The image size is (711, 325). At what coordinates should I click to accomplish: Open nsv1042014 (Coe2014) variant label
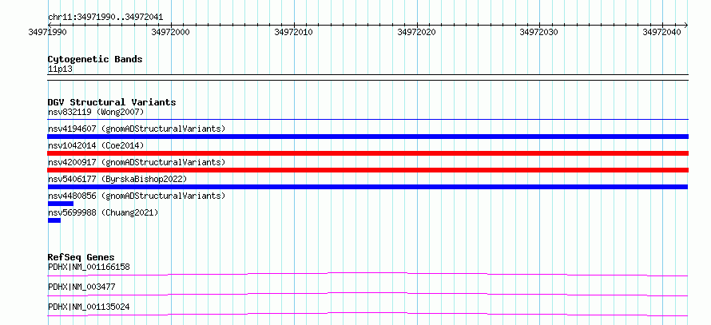coord(96,145)
